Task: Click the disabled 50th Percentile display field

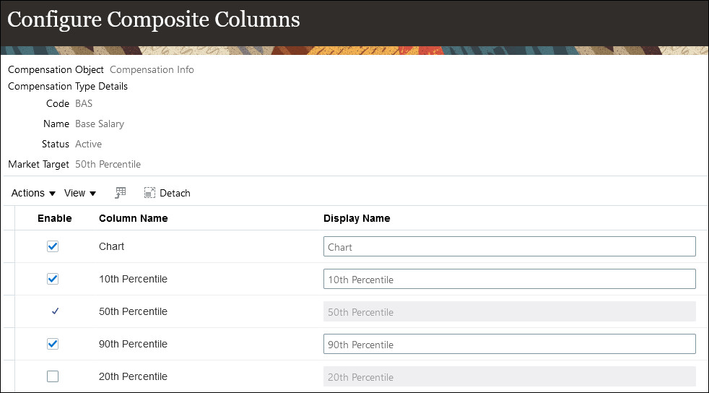Action: tap(509, 311)
